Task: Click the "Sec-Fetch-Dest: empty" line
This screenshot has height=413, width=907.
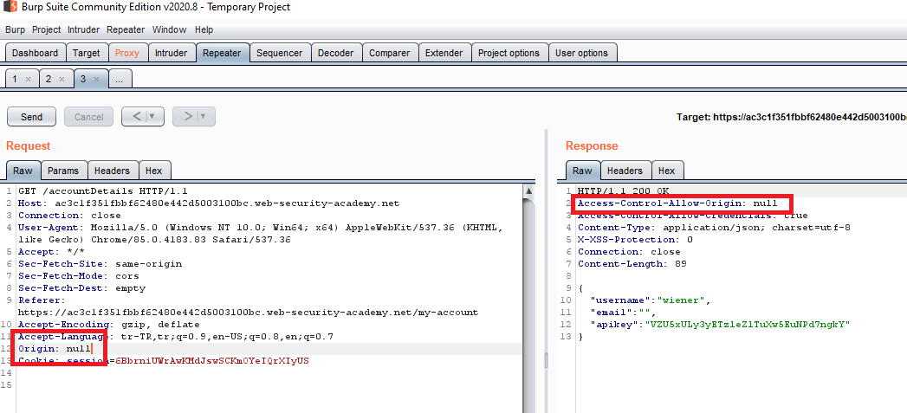Action: point(82,288)
